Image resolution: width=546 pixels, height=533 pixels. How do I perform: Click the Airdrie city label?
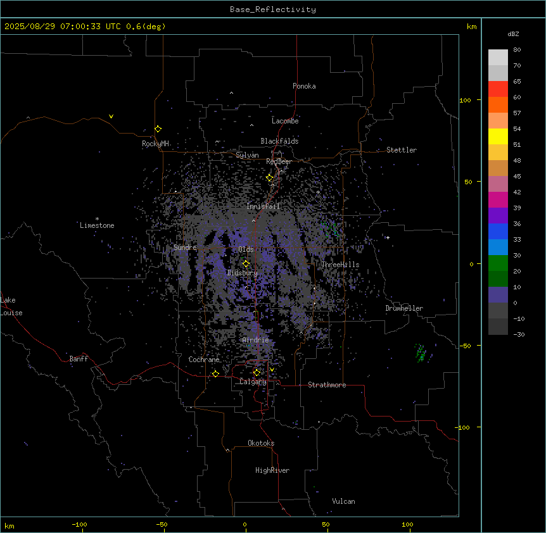256,340
